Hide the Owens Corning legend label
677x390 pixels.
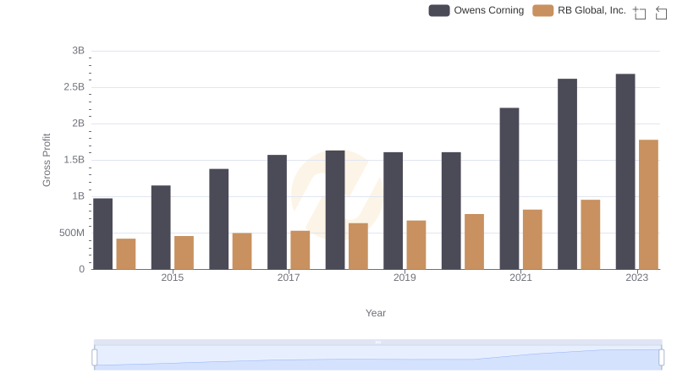[x=488, y=11]
